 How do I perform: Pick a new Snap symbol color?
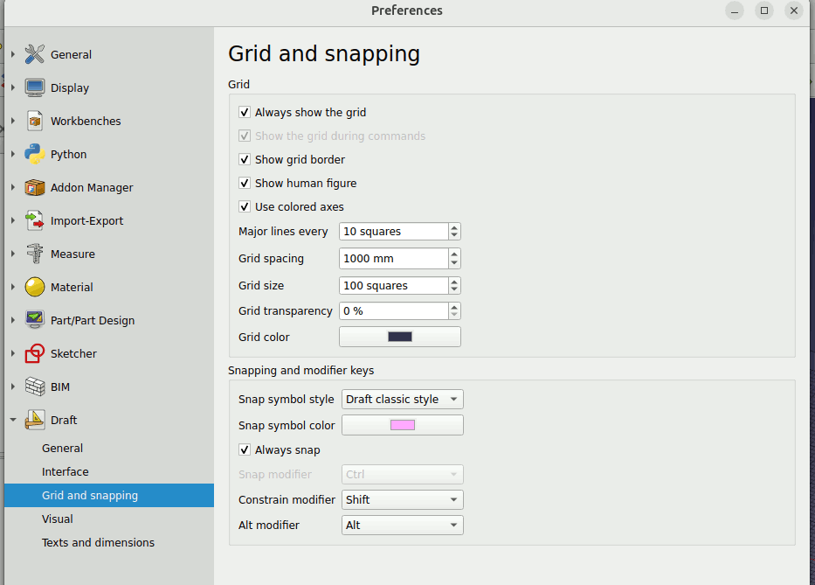pyautogui.click(x=402, y=425)
